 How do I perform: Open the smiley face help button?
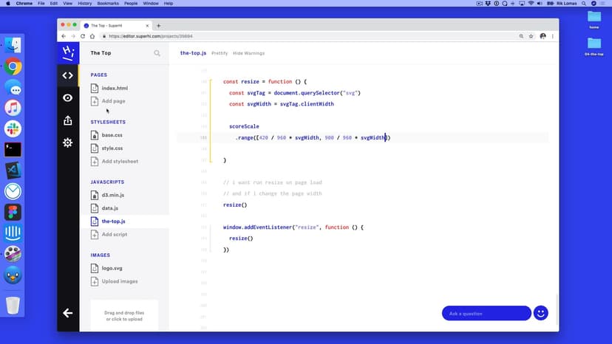[x=540, y=313]
